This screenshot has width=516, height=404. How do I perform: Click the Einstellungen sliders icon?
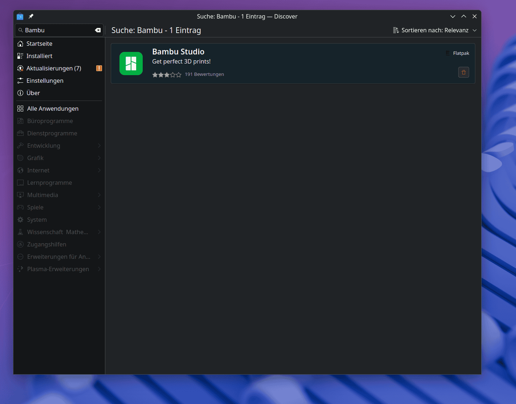[20, 81]
